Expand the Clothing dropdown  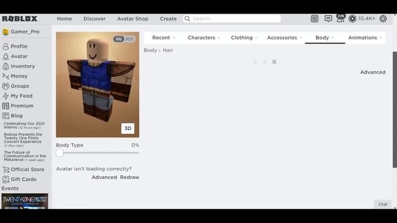coord(244,38)
